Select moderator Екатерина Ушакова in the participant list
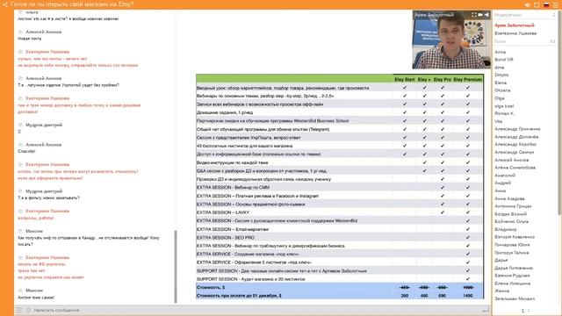Viewport: 562px width, 316px height. pos(515,33)
